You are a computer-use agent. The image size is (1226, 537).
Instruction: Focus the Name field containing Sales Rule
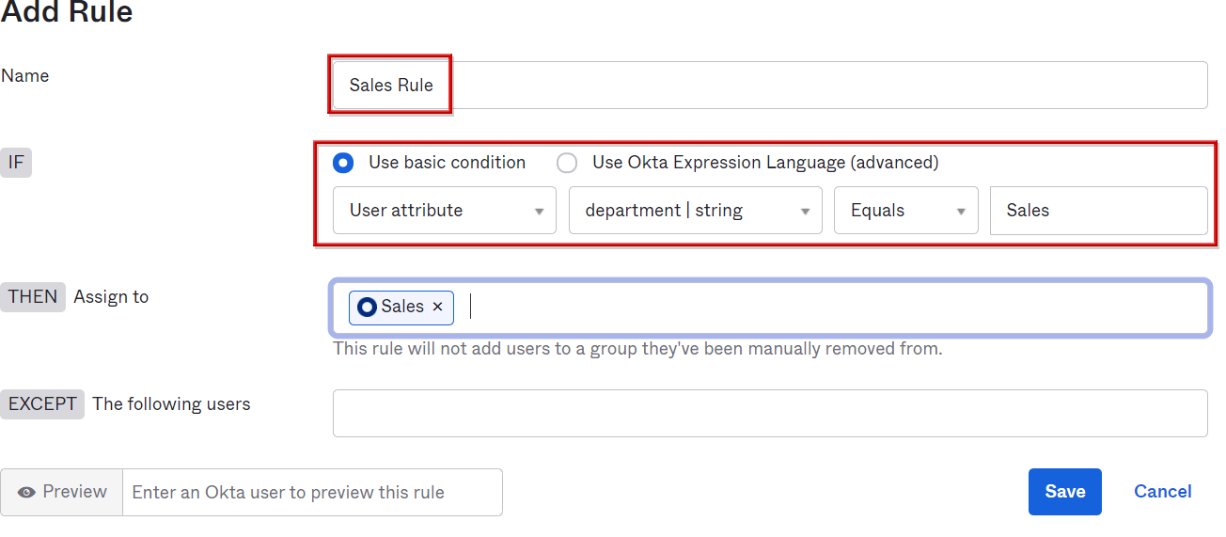768,86
